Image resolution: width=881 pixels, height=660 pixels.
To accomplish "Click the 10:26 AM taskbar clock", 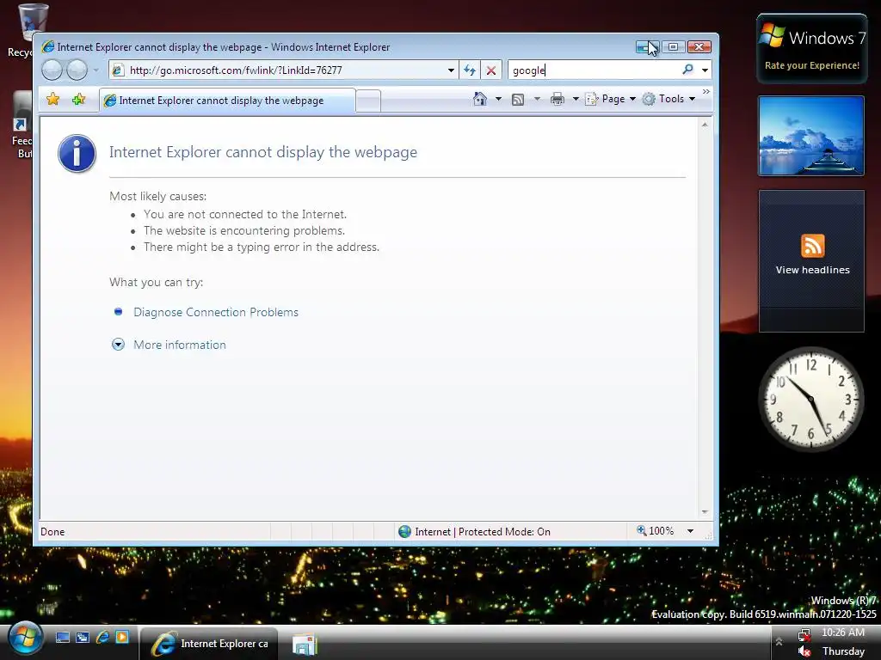I will pyautogui.click(x=843, y=632).
